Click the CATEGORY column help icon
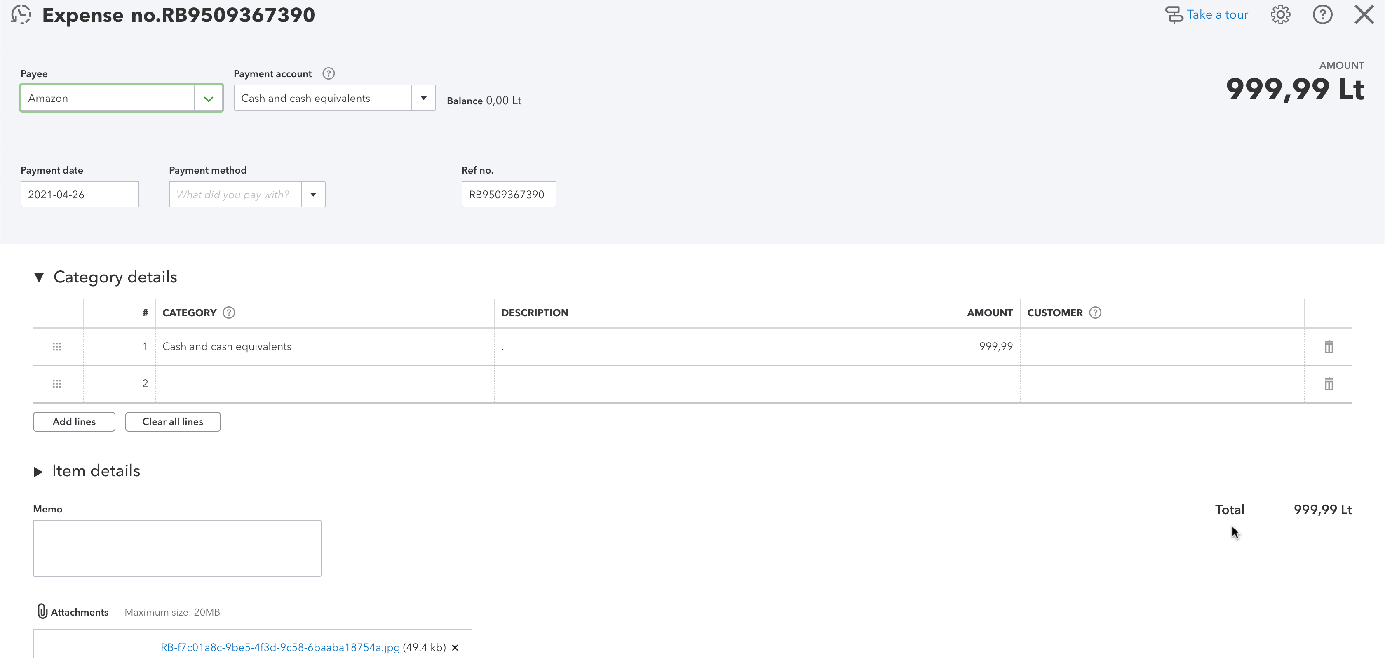The image size is (1385, 658). click(x=229, y=313)
